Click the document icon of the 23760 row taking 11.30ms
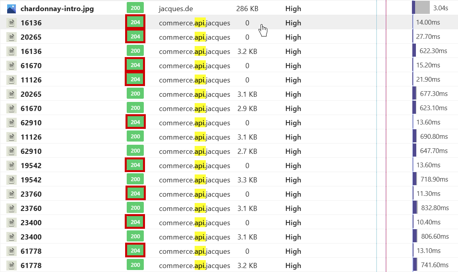This screenshot has width=458, height=272. [x=12, y=194]
